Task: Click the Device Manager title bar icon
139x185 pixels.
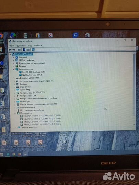Action: click(10, 41)
